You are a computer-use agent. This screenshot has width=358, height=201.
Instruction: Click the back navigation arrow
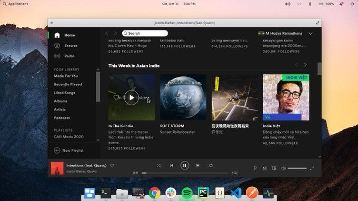[107, 33]
